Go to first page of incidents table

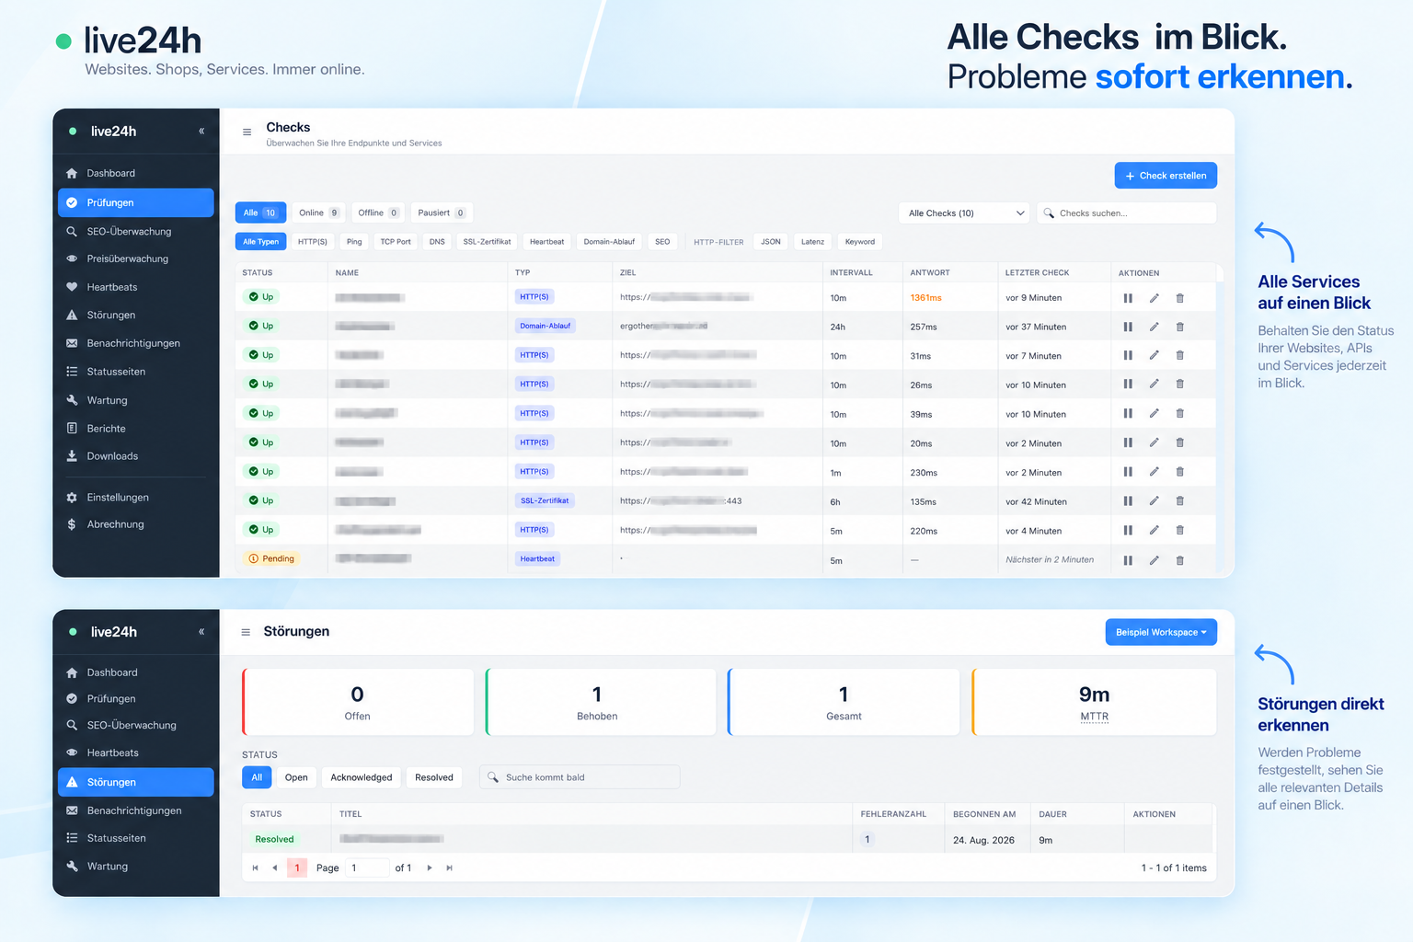pos(255,867)
